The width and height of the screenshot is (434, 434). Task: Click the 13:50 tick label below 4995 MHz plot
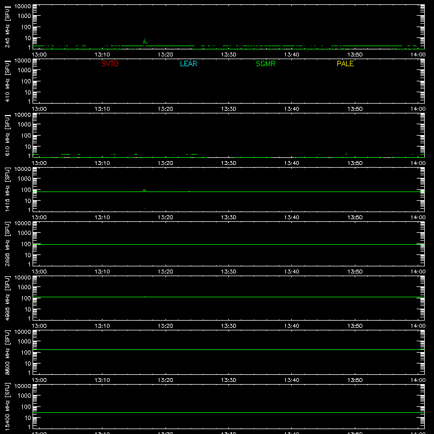(x=355, y=326)
